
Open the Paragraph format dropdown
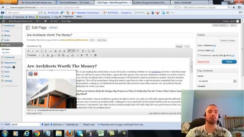pyautogui.click(x=34, y=55)
